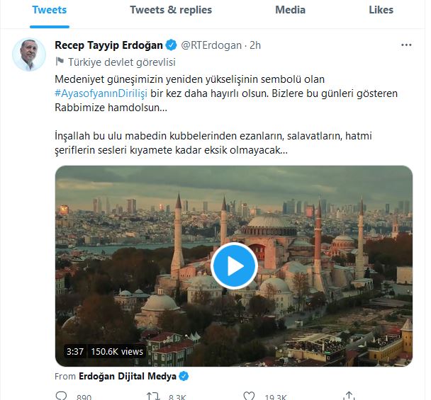Click the flag icon for government official label
Viewport: 431px width, 400px height.
(59, 62)
